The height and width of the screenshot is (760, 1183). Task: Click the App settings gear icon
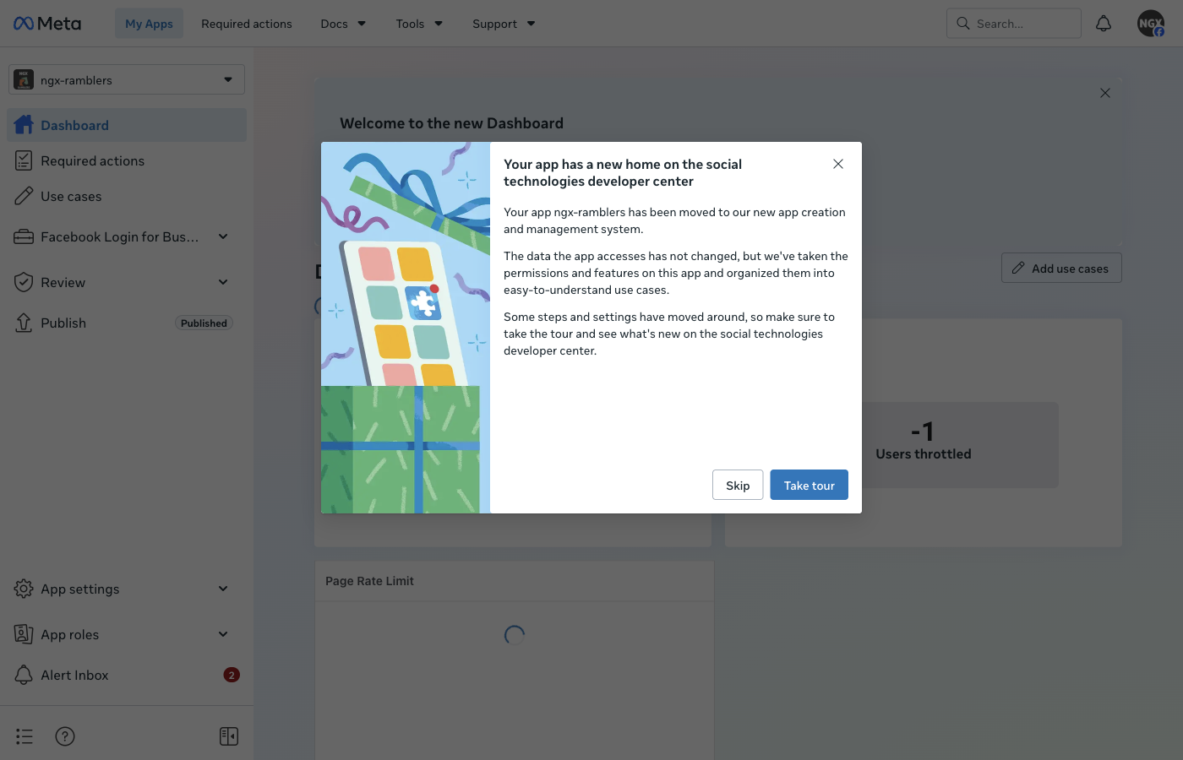(x=24, y=589)
